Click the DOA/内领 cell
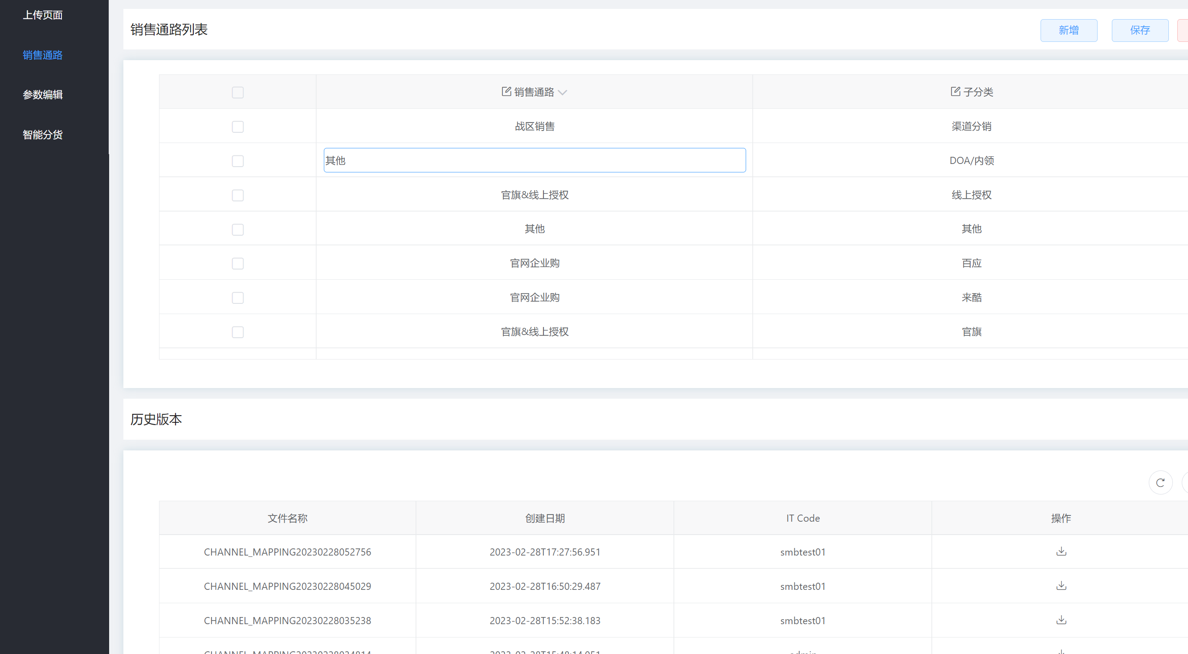Image resolution: width=1188 pixels, height=654 pixels. pyautogui.click(x=971, y=160)
